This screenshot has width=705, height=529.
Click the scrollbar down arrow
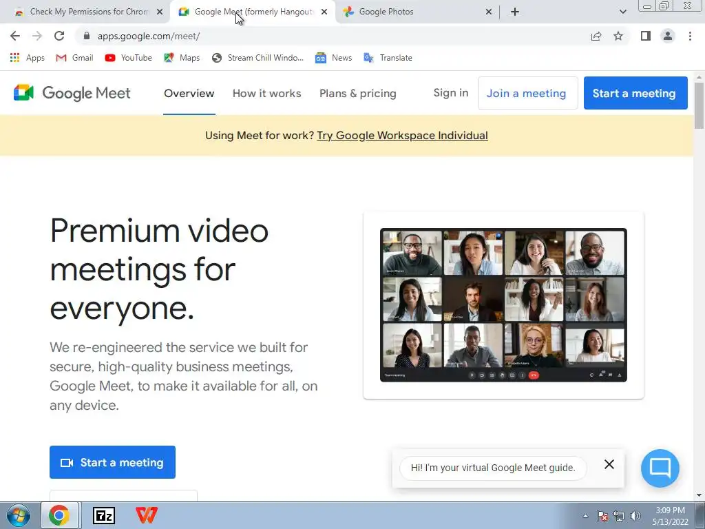pyautogui.click(x=699, y=495)
